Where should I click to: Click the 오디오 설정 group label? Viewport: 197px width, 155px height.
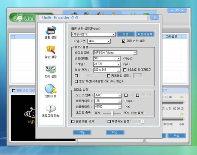[x=81, y=90]
